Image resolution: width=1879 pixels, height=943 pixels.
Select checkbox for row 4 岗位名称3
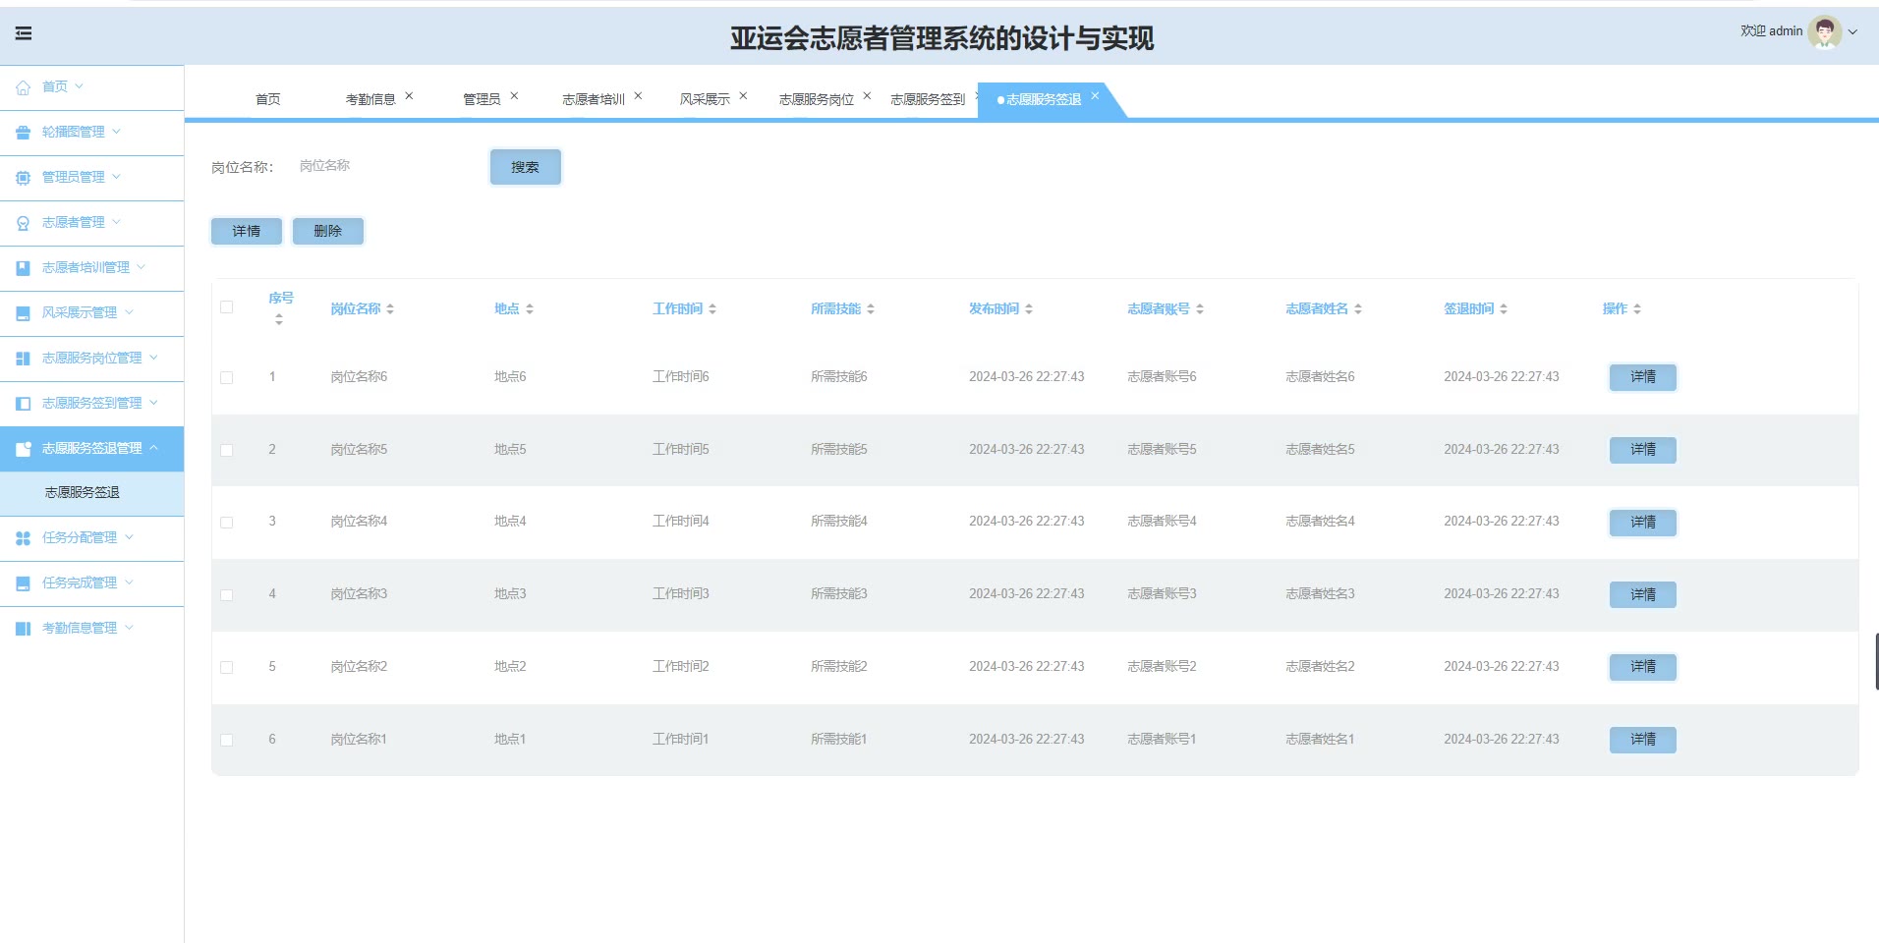coord(227,595)
